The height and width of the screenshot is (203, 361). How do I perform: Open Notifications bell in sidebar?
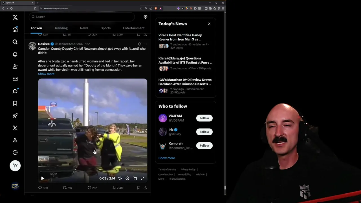point(15,54)
